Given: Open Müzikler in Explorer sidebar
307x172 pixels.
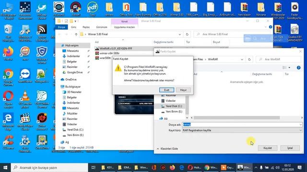Looking at the screenshot, I should point(70,114).
